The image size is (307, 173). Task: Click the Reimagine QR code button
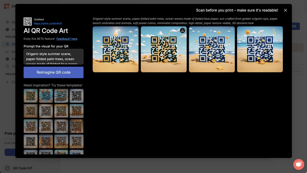(x=54, y=72)
